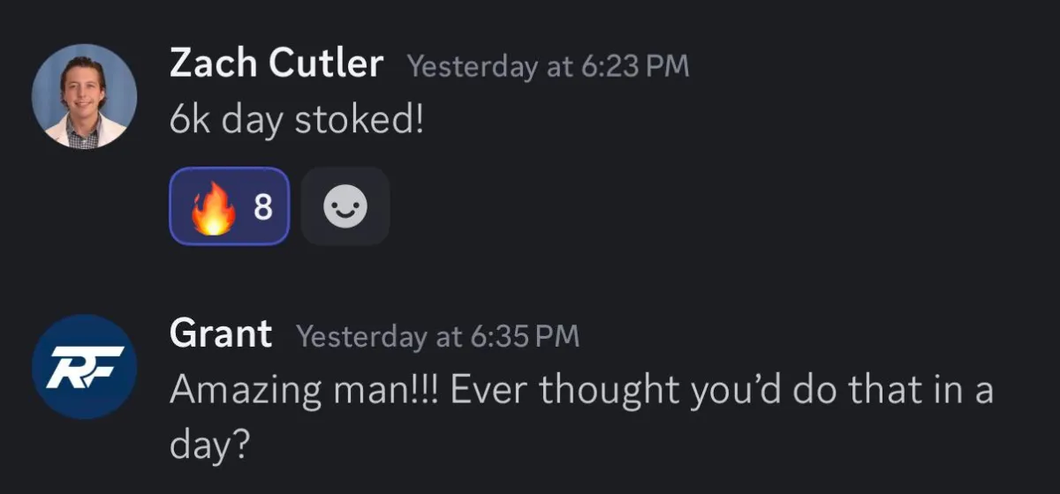Click the Yesterday at 6:35 PM timestamp

coord(437,336)
